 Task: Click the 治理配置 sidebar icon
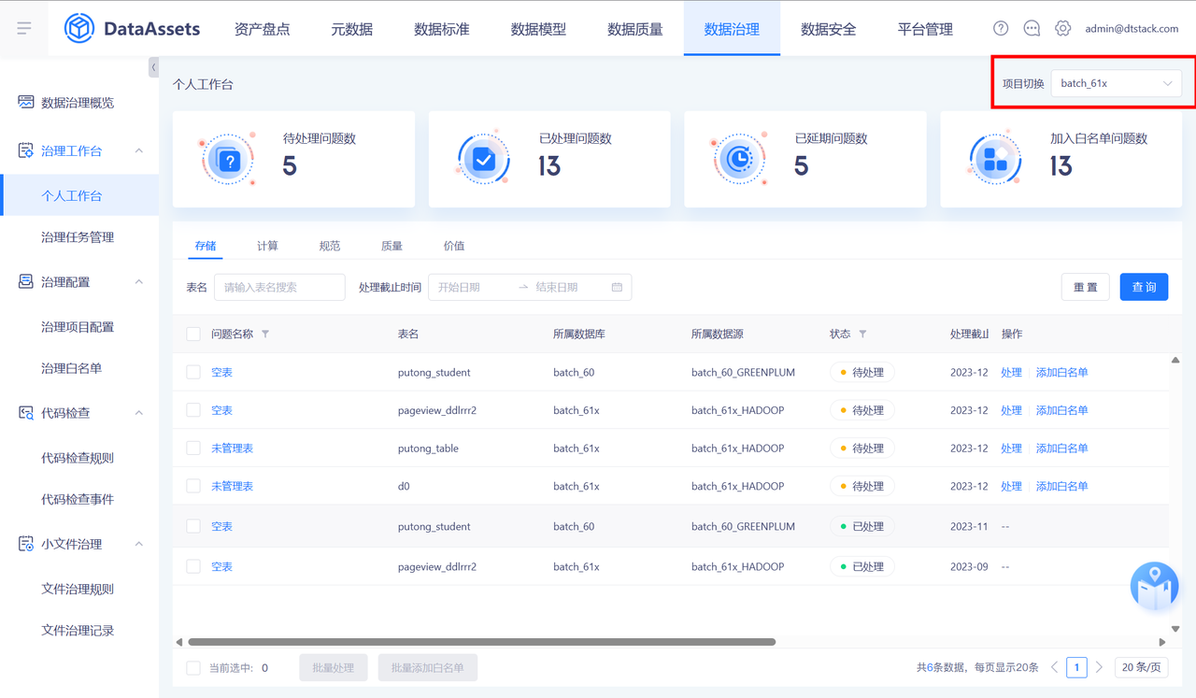(x=26, y=281)
